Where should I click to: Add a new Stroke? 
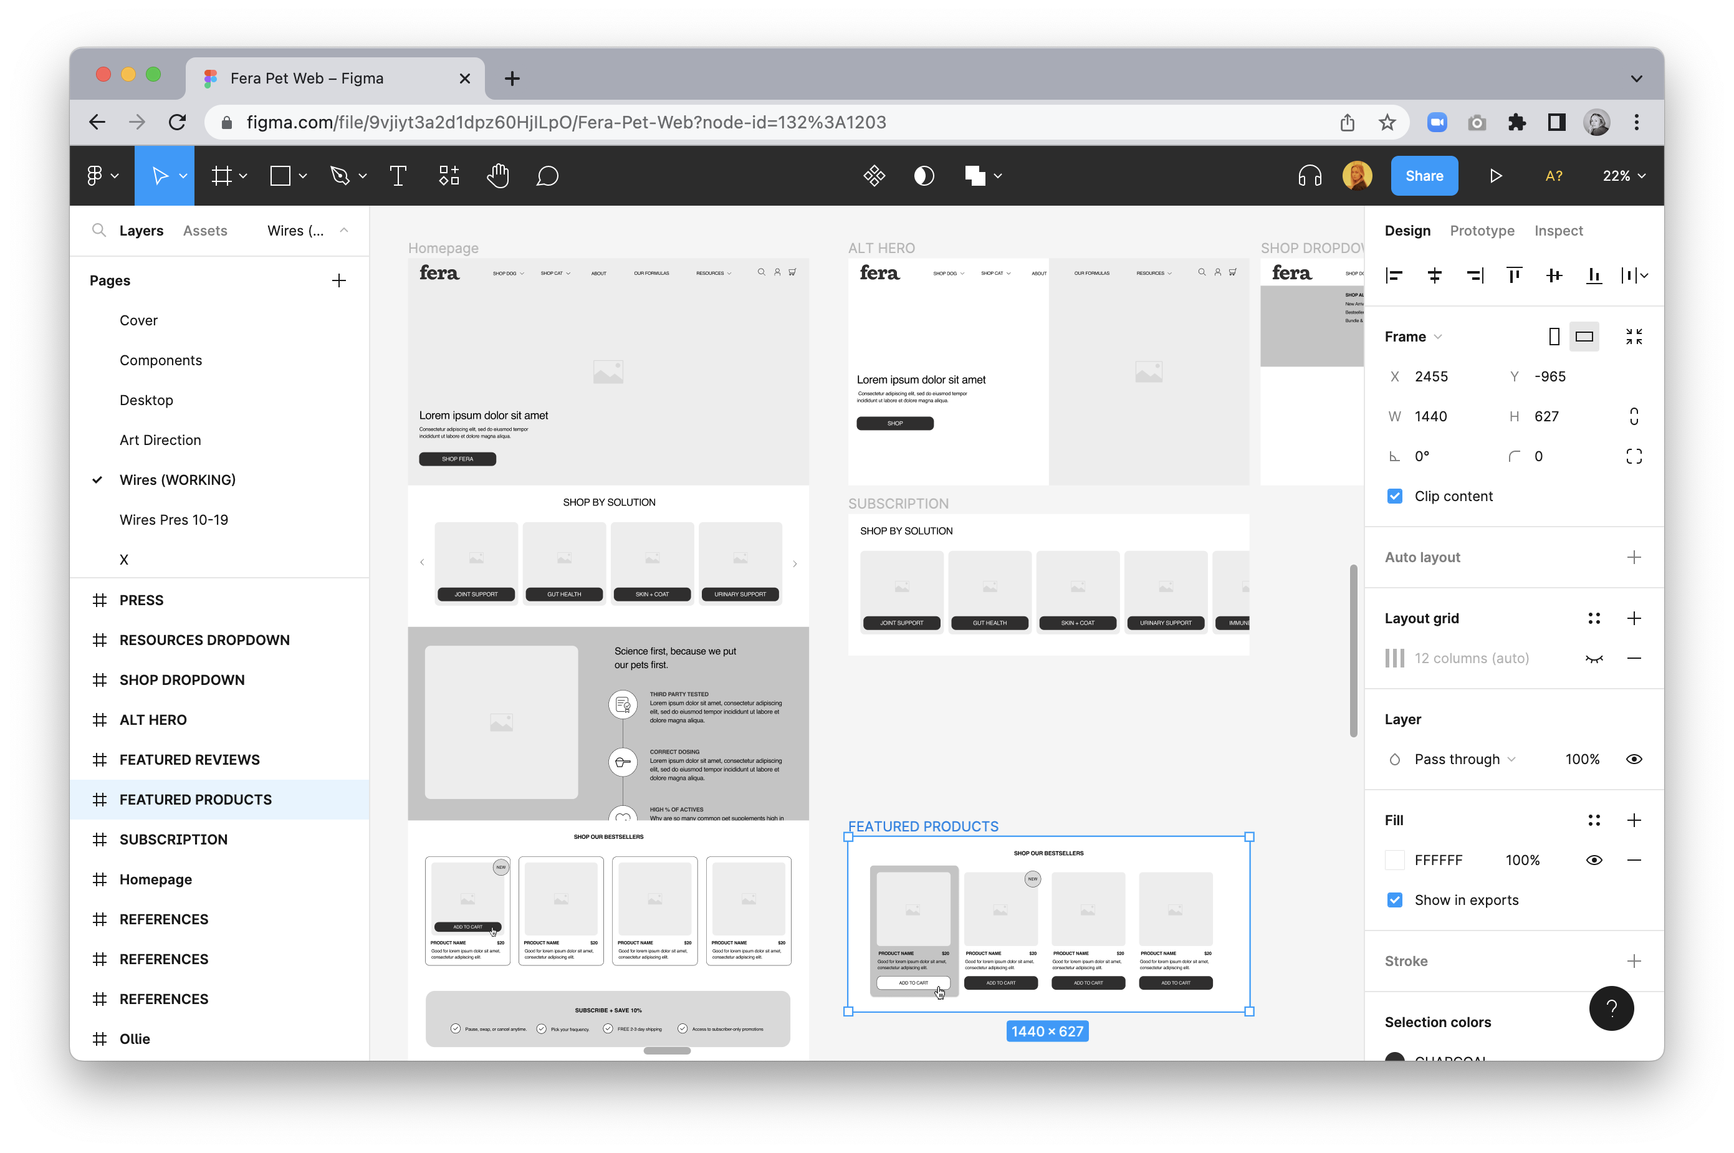1634,960
